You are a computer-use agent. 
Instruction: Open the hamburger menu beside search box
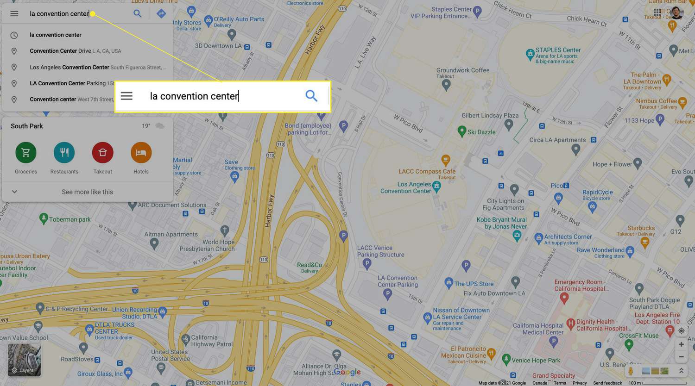[x=14, y=13]
